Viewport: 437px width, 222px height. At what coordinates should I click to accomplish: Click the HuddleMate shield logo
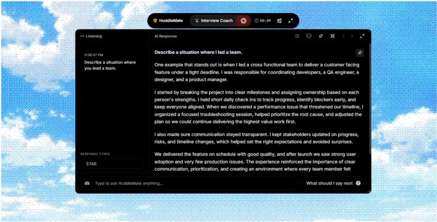tap(155, 21)
